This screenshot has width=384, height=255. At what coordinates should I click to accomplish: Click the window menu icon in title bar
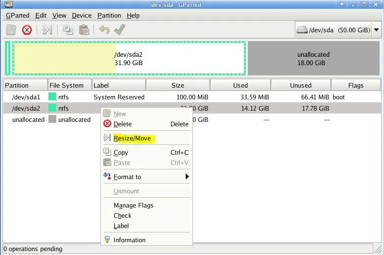click(9, 4)
